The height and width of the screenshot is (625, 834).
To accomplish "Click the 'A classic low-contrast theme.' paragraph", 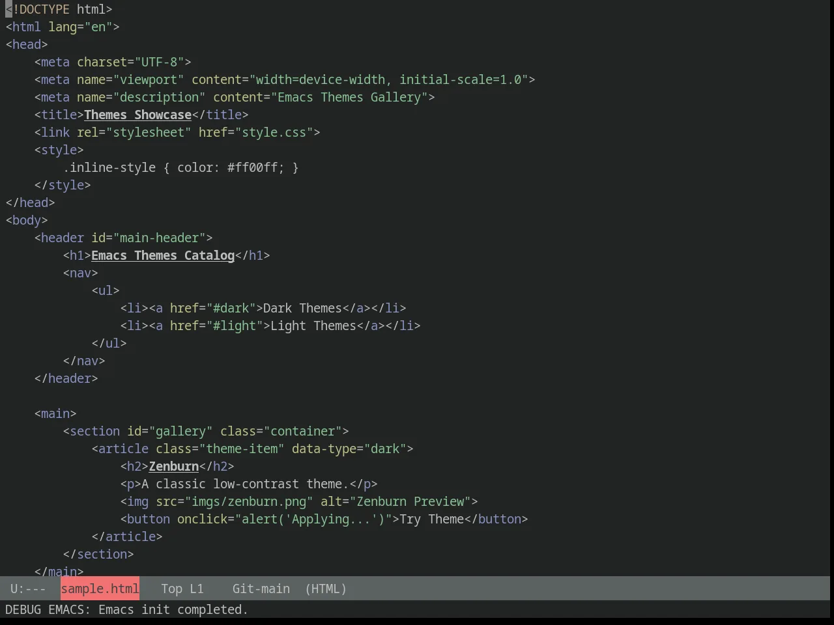I will (245, 484).
